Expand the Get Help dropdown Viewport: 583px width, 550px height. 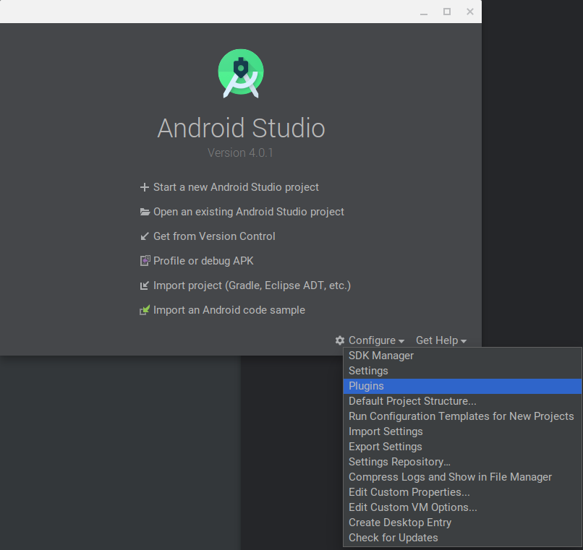tap(441, 340)
